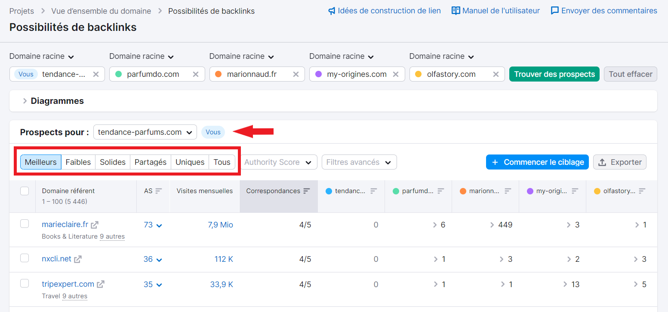Check the tripexpert.com row checkbox
Screen dimensions: 668x312
click(25, 283)
